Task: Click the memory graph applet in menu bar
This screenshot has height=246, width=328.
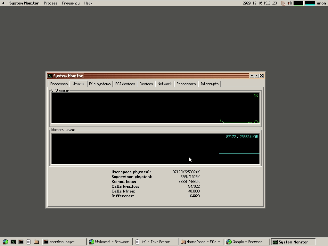Action: tap(310, 3)
